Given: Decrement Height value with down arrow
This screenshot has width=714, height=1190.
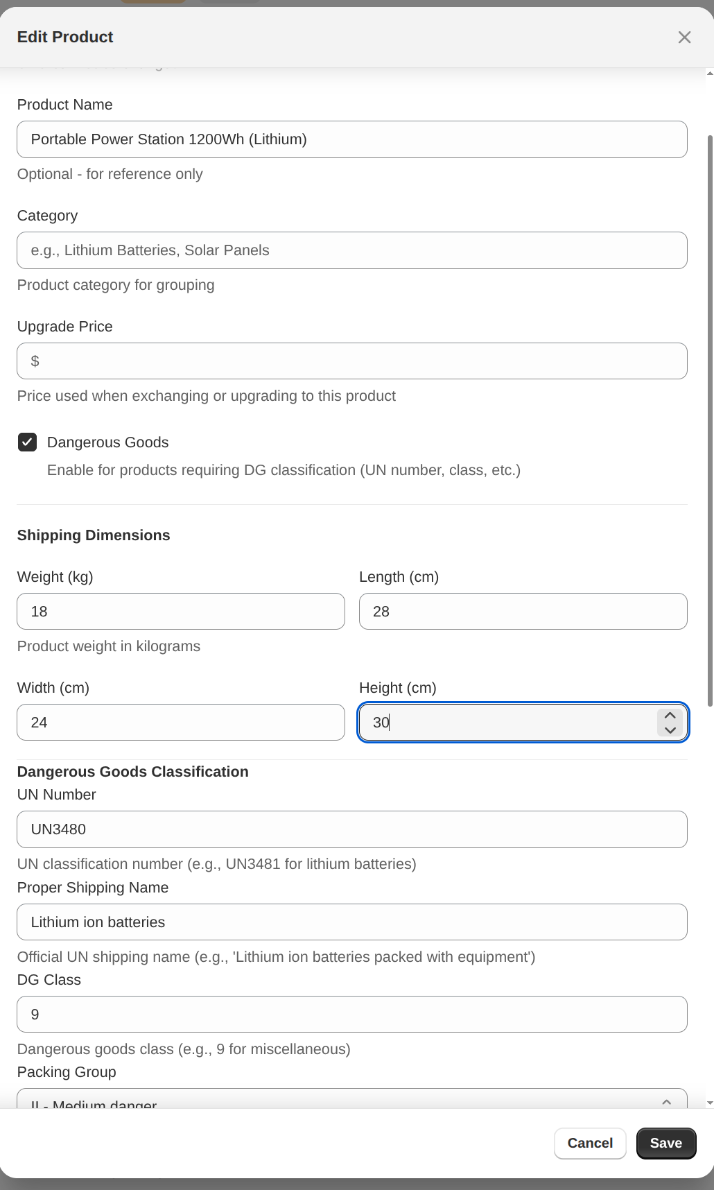Looking at the screenshot, I should (x=670, y=730).
